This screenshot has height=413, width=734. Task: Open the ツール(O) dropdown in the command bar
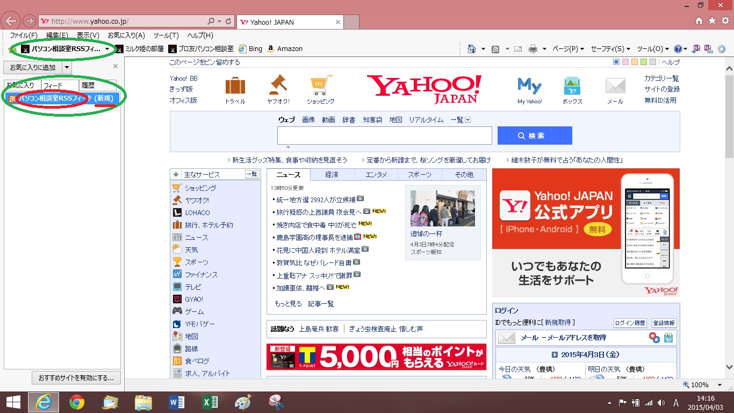(x=653, y=49)
